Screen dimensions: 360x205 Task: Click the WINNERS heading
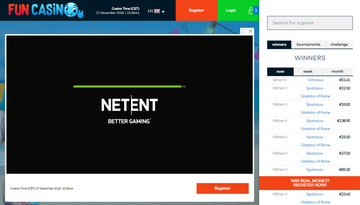(310, 58)
